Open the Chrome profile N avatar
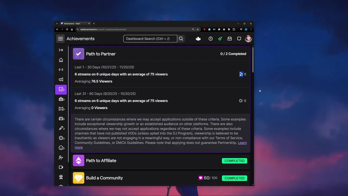 [246, 29]
